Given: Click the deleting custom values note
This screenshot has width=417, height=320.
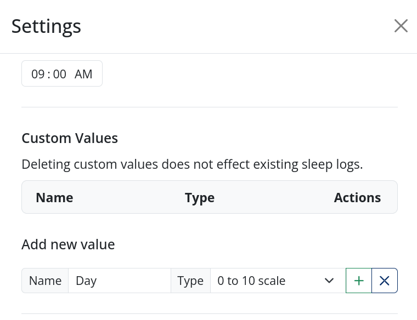Looking at the screenshot, I should click(192, 164).
